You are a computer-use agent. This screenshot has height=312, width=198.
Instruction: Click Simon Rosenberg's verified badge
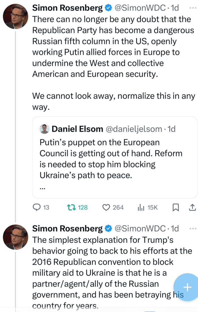coord(109,8)
